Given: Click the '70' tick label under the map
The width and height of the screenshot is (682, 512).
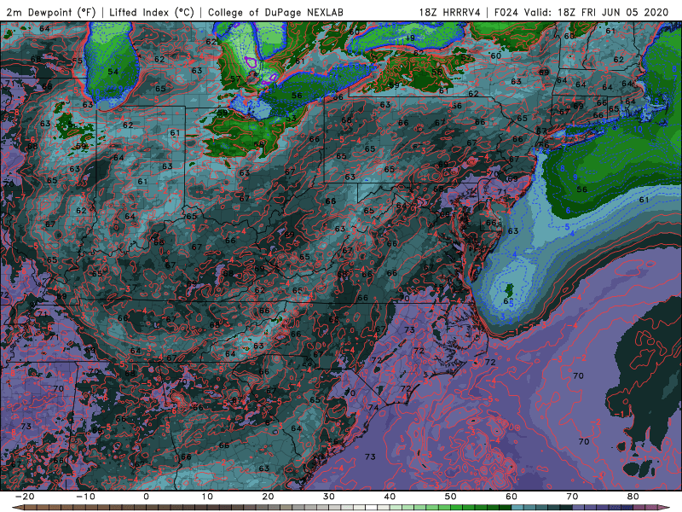Looking at the screenshot, I should (572, 497).
